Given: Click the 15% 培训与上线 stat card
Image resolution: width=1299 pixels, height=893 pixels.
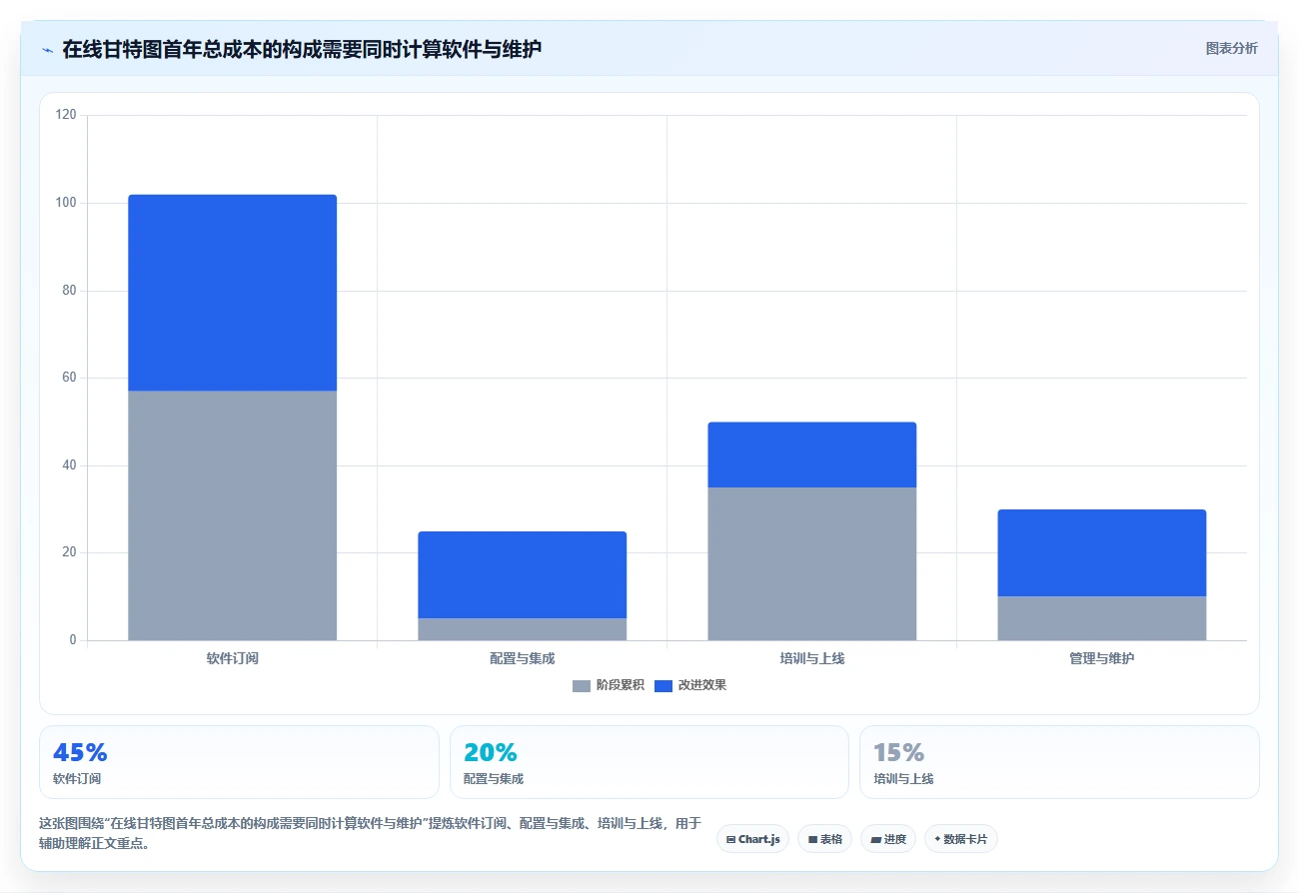Looking at the screenshot, I should 1059,762.
